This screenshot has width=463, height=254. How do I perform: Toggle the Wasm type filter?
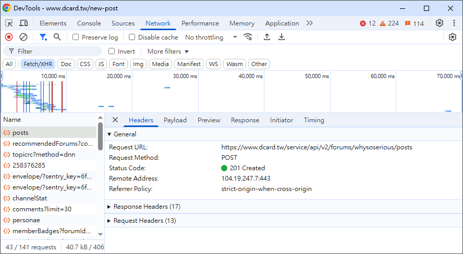tap(235, 64)
